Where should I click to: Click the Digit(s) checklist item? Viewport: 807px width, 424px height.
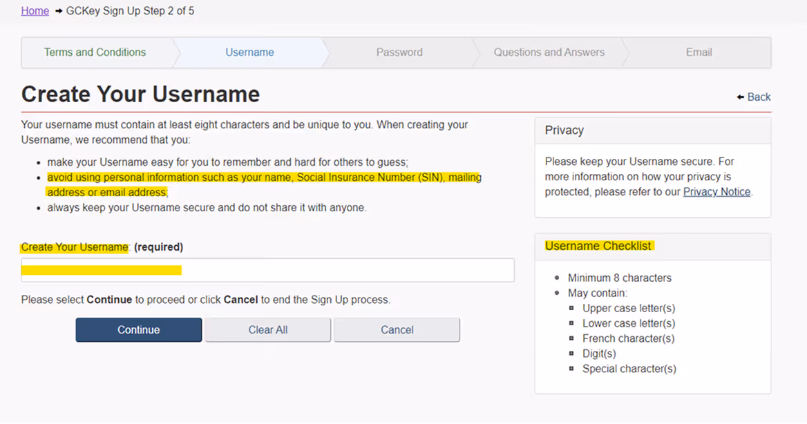(599, 354)
